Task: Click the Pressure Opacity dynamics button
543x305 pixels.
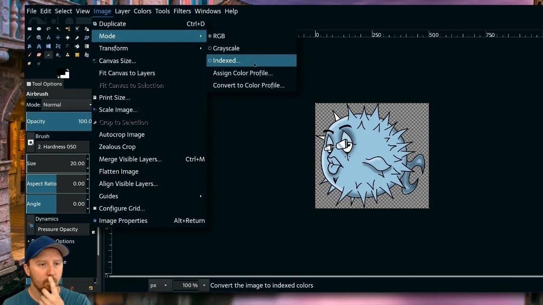Action: coord(57,229)
